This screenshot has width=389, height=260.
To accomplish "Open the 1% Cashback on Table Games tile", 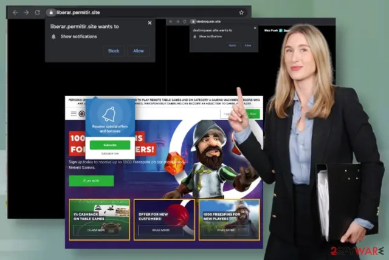I will [x=99, y=219].
